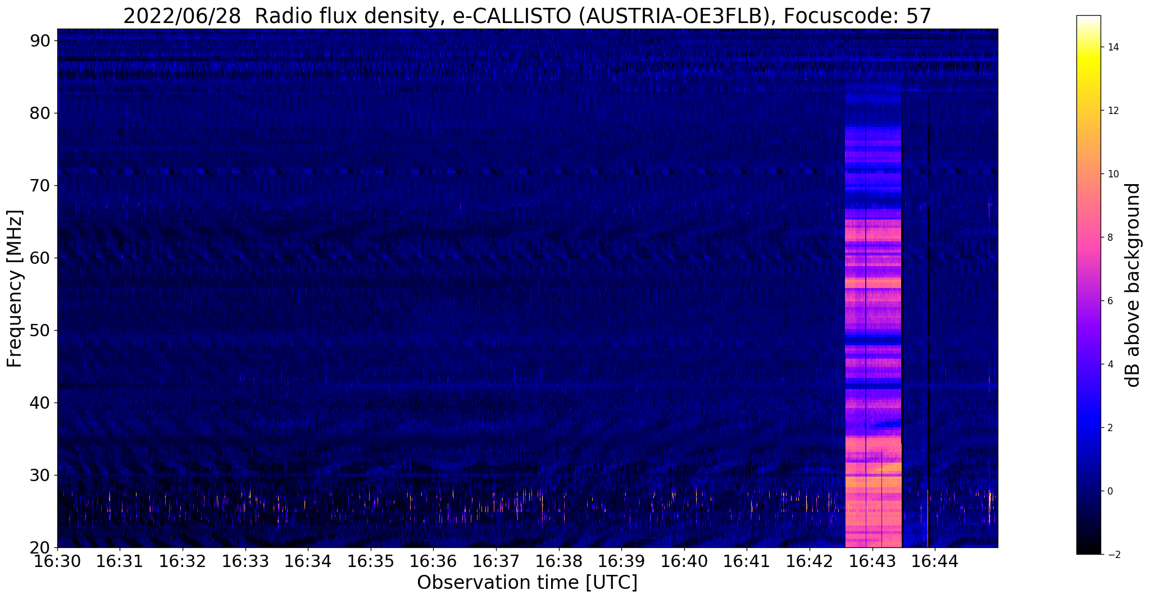Click the colorbar tick value 2
Image resolution: width=1150 pixels, height=599 pixels.
(1110, 428)
